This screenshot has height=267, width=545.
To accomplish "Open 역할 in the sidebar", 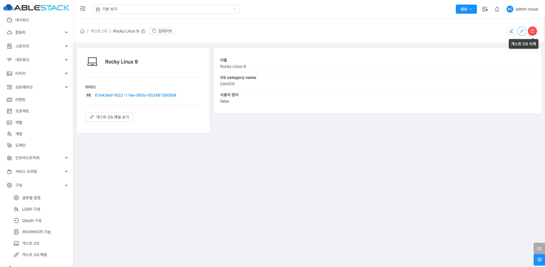I will (36, 123).
